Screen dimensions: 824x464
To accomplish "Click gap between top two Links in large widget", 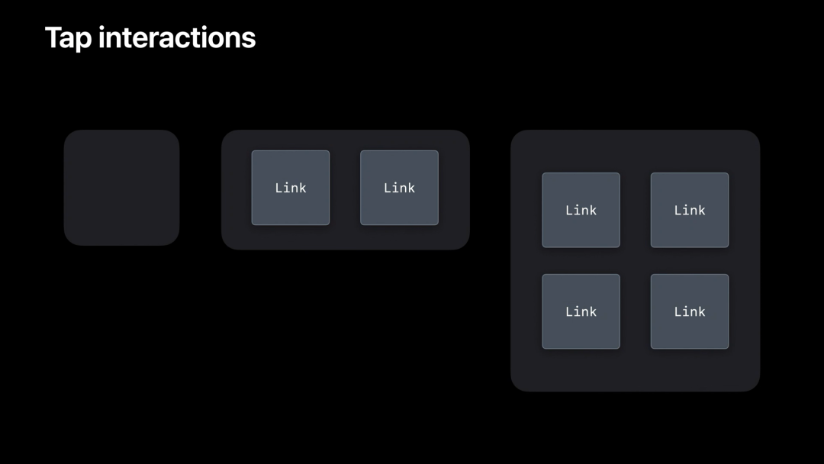I will (636, 210).
